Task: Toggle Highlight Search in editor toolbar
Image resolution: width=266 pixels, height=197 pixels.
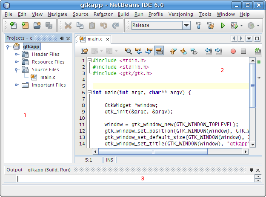Action: pos(159,51)
